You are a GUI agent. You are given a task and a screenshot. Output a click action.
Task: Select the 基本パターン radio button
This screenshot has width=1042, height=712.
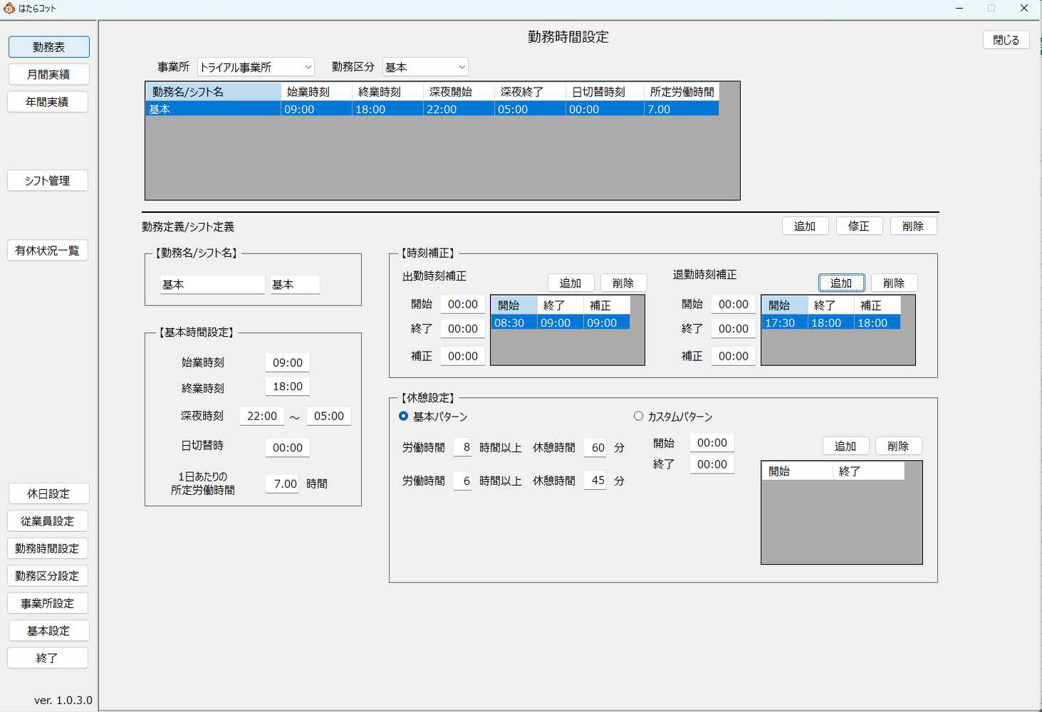point(404,417)
